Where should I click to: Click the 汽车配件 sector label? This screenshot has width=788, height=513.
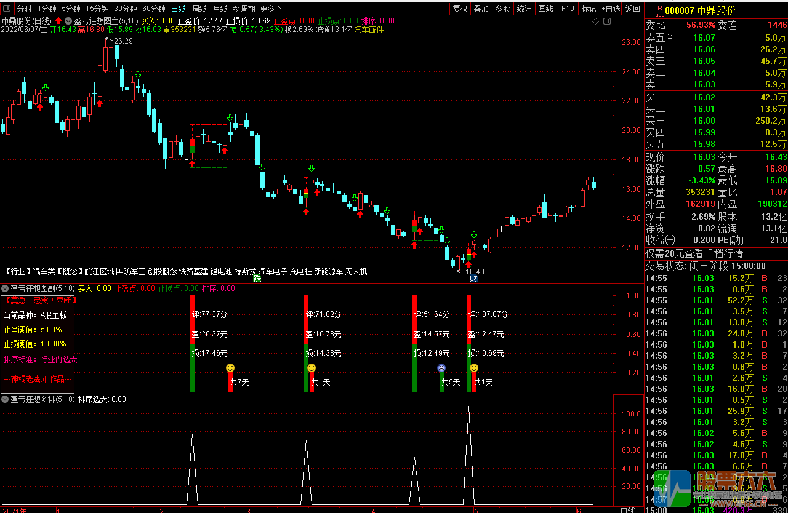point(369,30)
